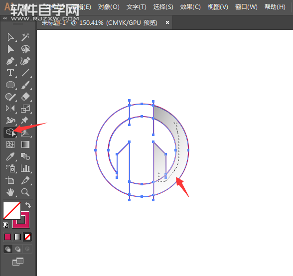The height and width of the screenshot is (276, 293).
Task: Select the Paintbrush tool
Action: click(25, 85)
